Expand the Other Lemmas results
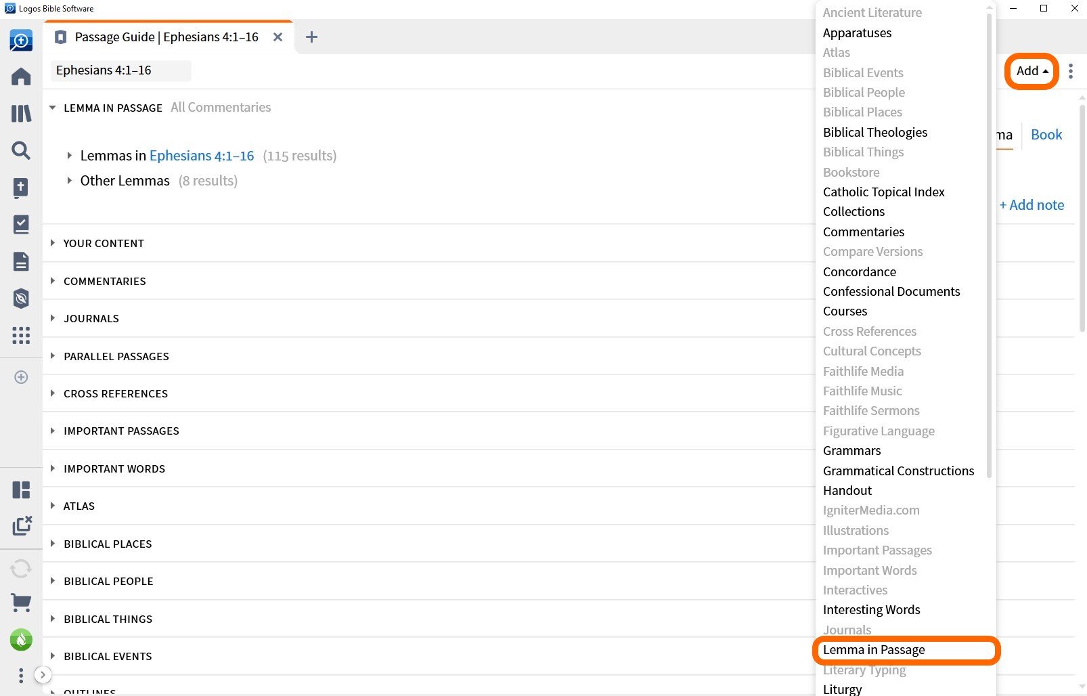The image size is (1087, 696). point(69,181)
